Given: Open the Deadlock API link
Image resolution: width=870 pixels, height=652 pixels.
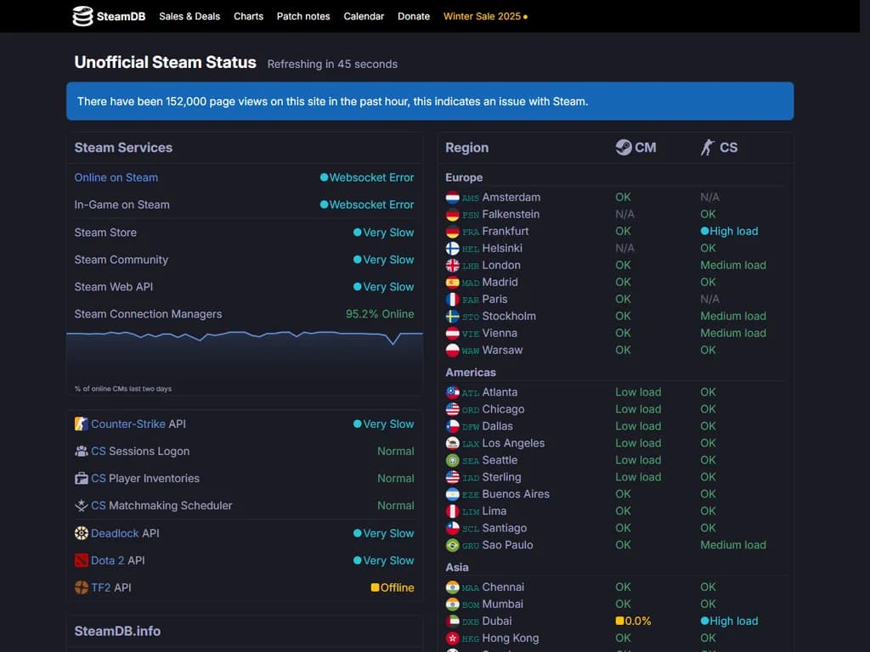Looking at the screenshot, I should [x=115, y=533].
